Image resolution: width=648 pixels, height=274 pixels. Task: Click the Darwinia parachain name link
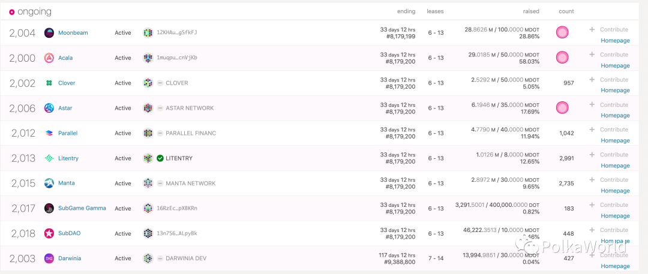pyautogui.click(x=70, y=258)
